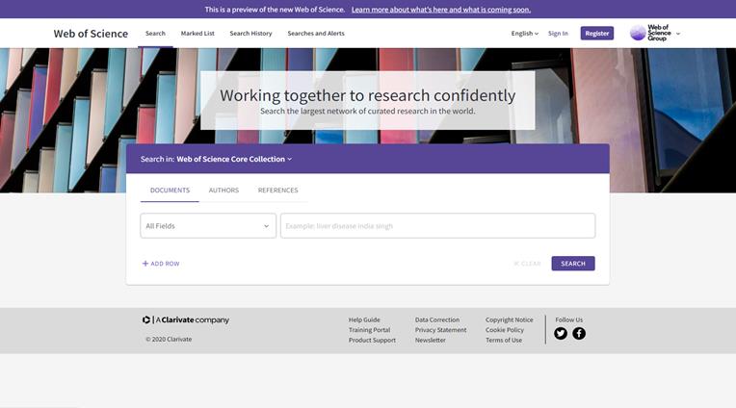Click 'Working together to research confidently' heading

[x=368, y=95]
